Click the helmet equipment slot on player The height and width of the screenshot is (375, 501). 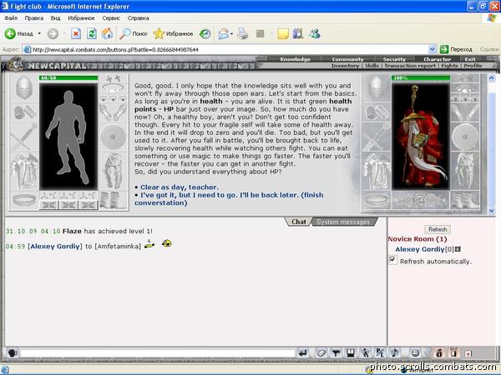tap(24, 87)
